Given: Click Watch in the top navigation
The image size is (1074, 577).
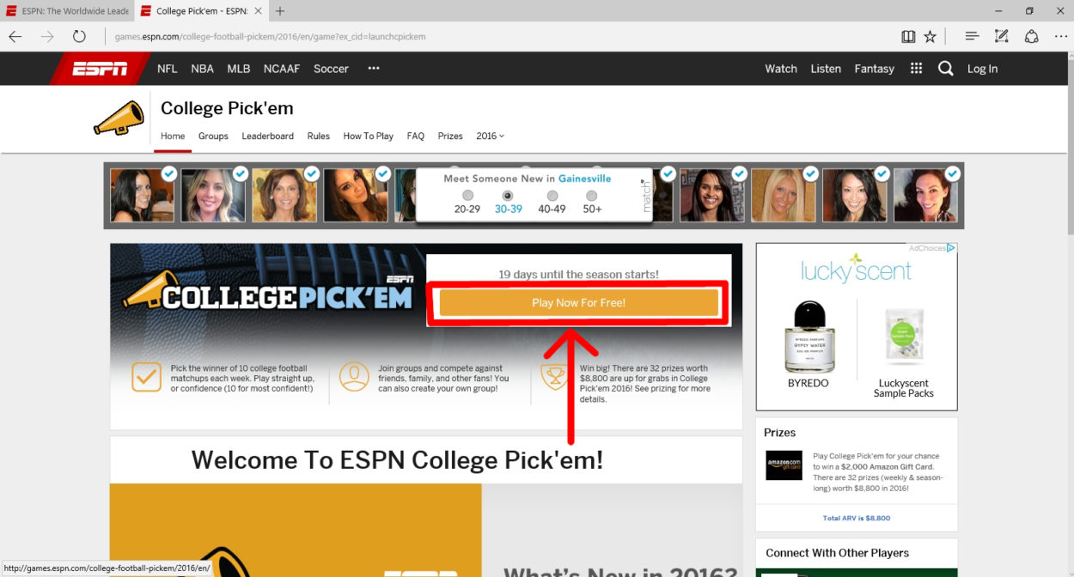Looking at the screenshot, I should [781, 69].
